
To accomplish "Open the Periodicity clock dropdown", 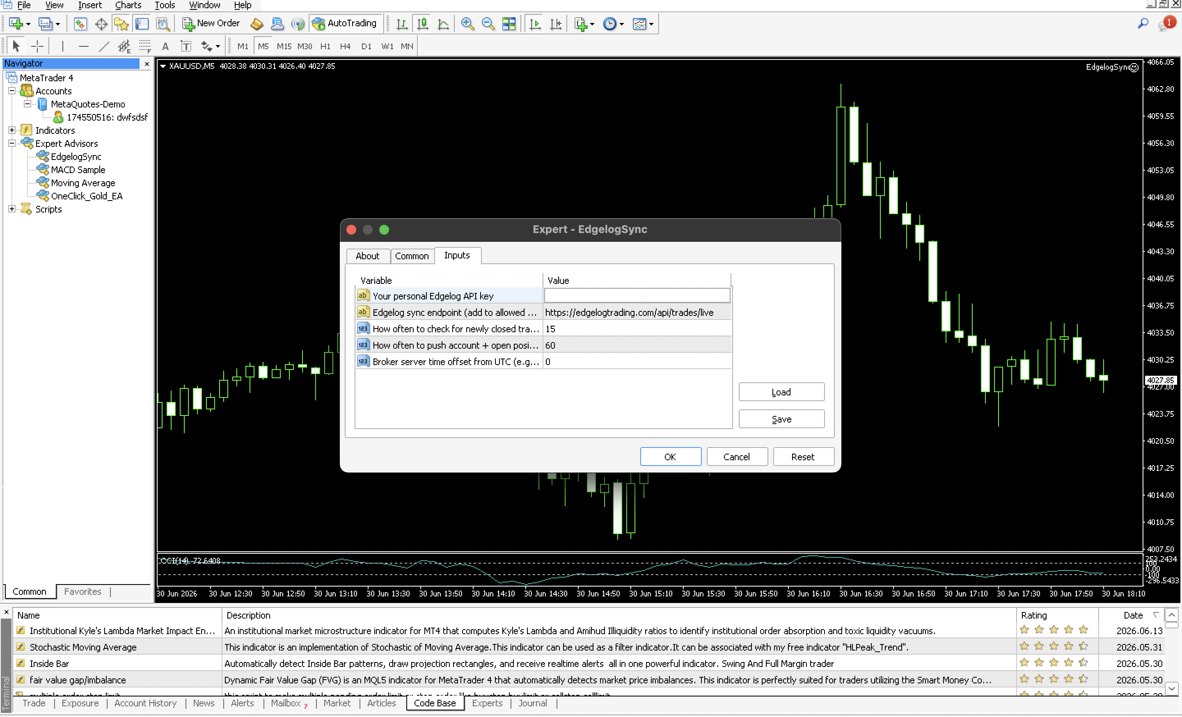I will (614, 23).
